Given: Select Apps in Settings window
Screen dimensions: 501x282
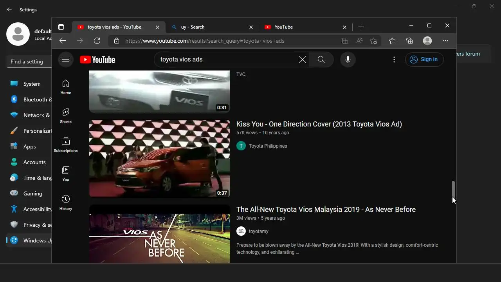Looking at the screenshot, I should point(29,146).
